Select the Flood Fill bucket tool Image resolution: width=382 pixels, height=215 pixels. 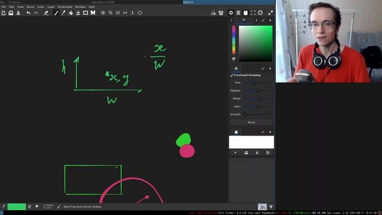70,13
